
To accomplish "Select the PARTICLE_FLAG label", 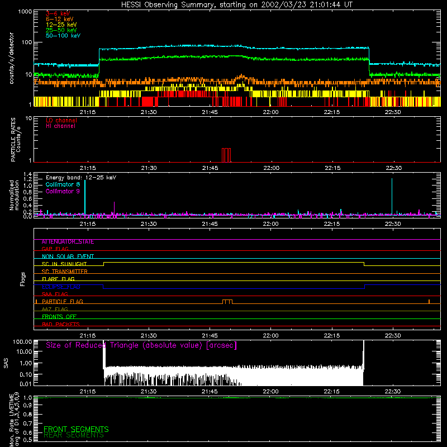I will (x=63, y=301).
